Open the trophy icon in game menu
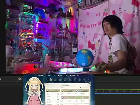Screen dimensions: 140x105 point(75,80)
